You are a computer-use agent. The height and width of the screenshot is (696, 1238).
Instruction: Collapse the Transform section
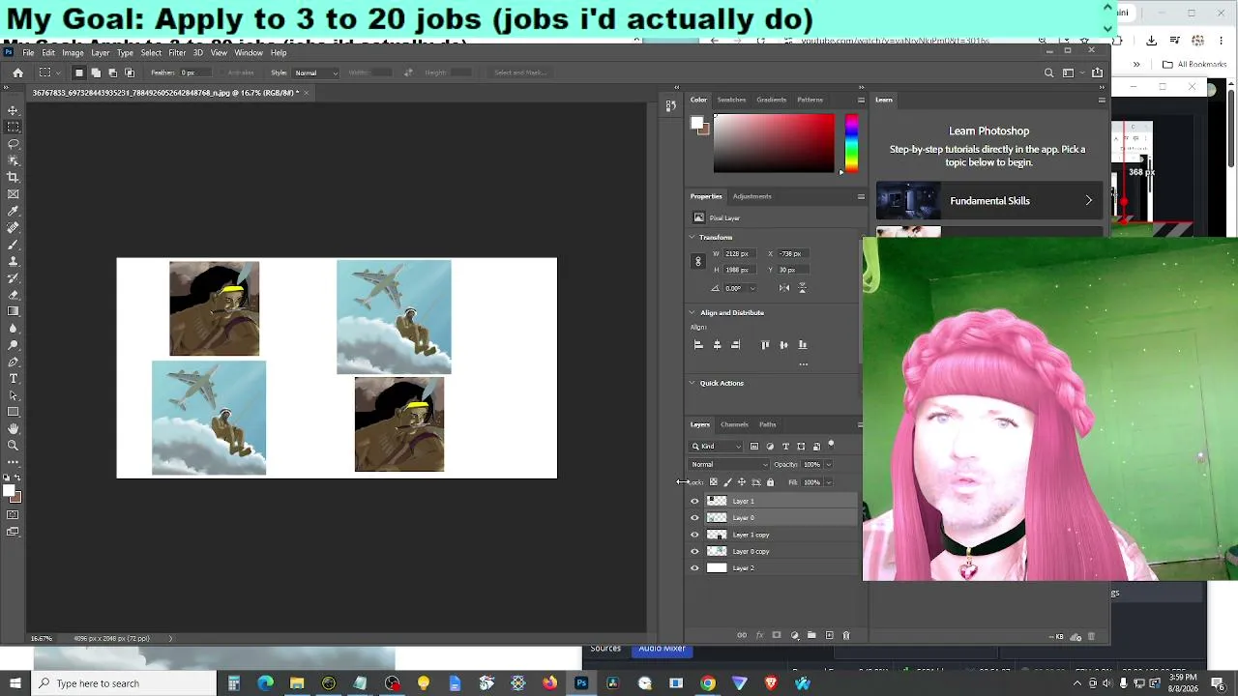pos(692,237)
